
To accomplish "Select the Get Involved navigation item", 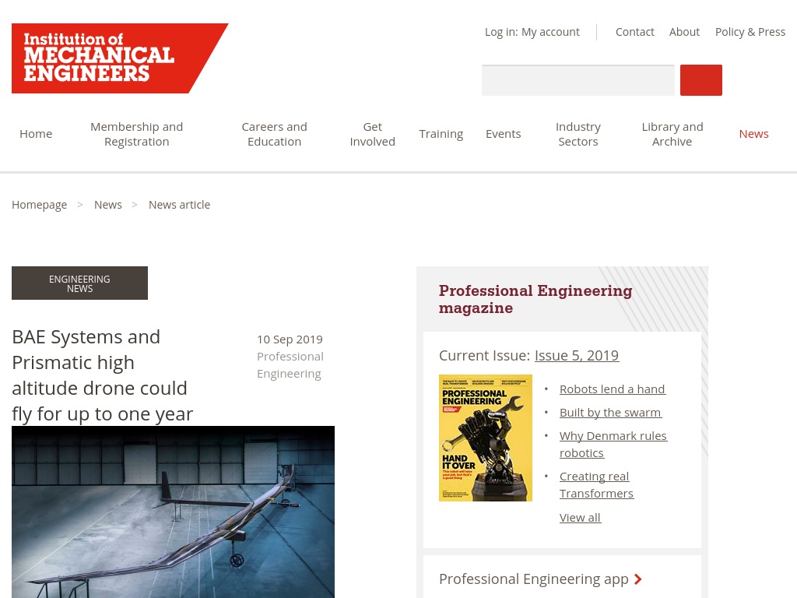I will (x=372, y=134).
